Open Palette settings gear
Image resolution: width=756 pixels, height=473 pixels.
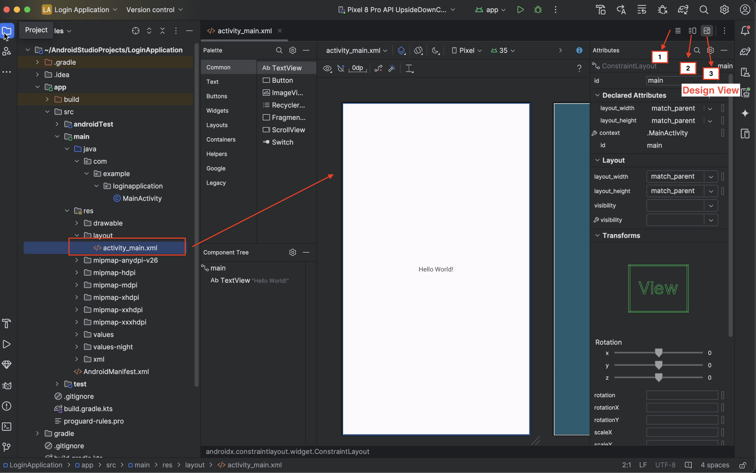(293, 50)
